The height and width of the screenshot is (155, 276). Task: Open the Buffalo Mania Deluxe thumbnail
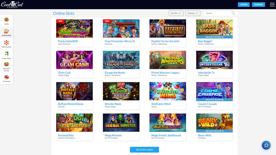(x=75, y=91)
